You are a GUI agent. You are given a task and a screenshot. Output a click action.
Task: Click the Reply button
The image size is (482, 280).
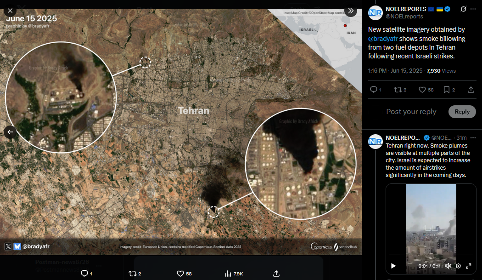point(462,112)
